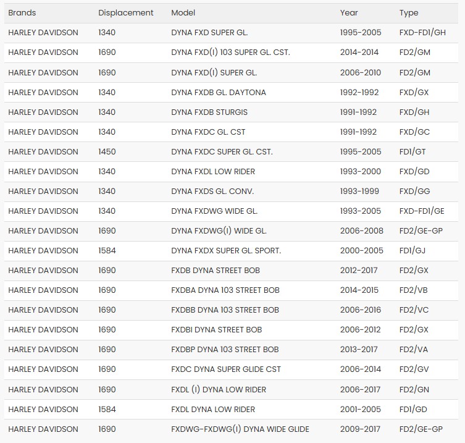Select the DYNA FXDS GL. CONV. model
The width and height of the screenshot is (465, 443).
pos(212,192)
